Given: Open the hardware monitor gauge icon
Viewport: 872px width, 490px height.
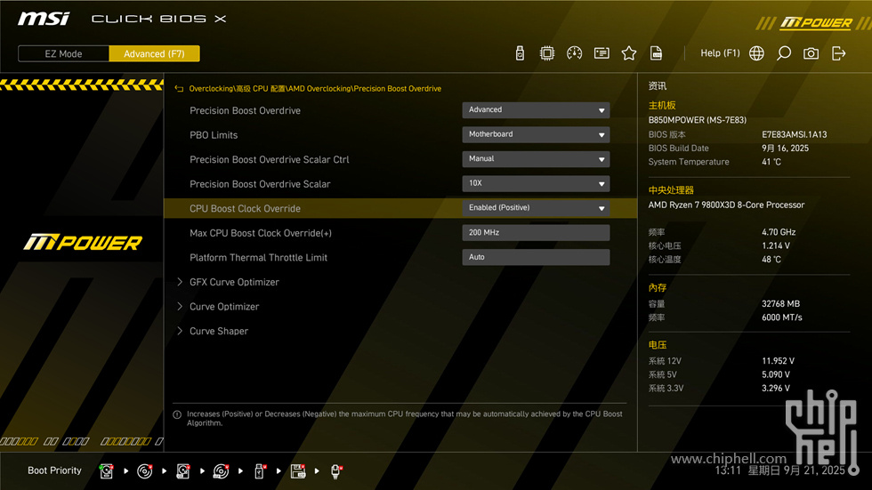Looking at the screenshot, I should pos(574,53).
